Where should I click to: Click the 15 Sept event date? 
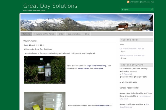pos(123,58)
